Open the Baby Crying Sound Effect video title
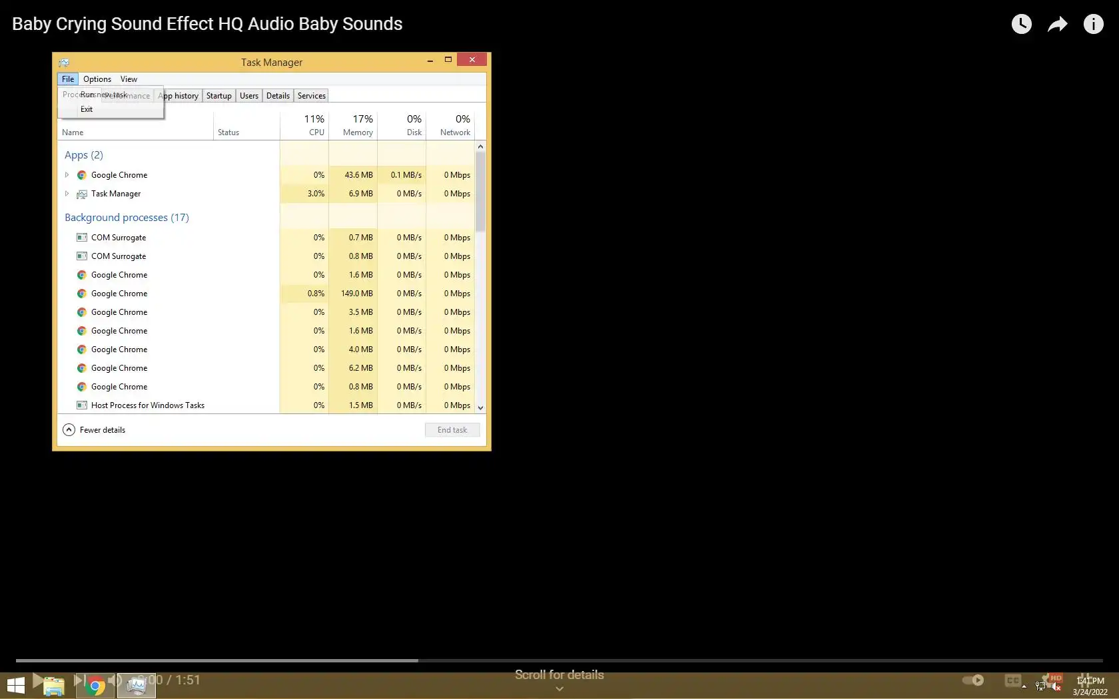This screenshot has width=1119, height=699. coord(207,24)
